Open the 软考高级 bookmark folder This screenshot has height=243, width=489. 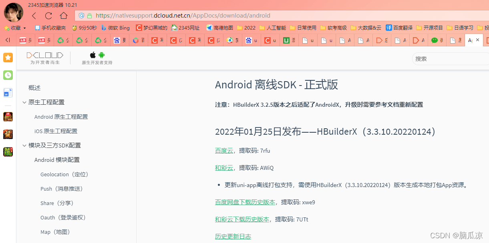[x=334, y=28]
